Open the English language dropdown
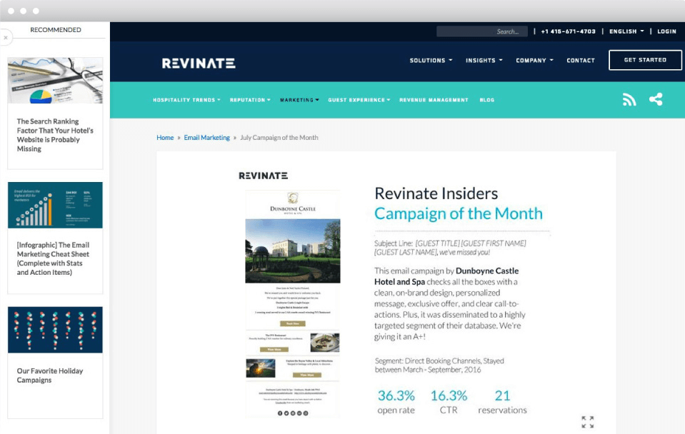Screen dimensions: 685x434 (x=626, y=31)
